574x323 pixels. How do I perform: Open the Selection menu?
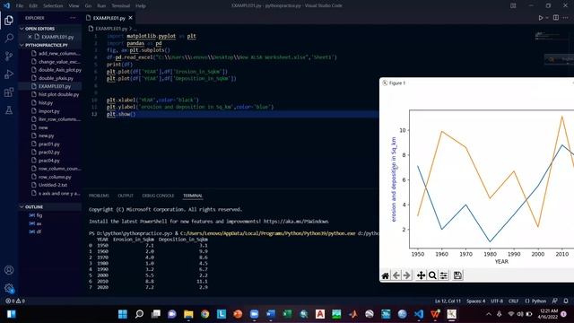(53, 6)
